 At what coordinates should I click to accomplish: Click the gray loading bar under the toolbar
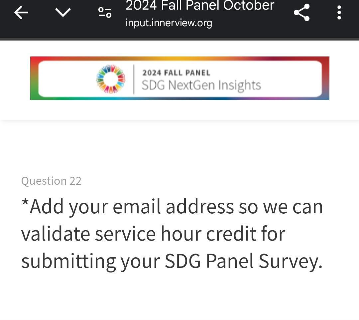[x=179, y=39]
